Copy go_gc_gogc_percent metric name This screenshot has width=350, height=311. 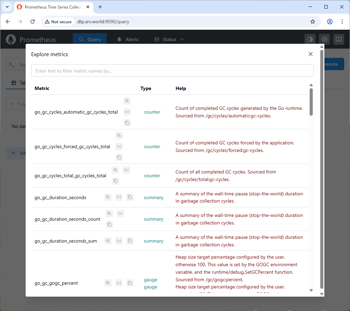pos(130,283)
